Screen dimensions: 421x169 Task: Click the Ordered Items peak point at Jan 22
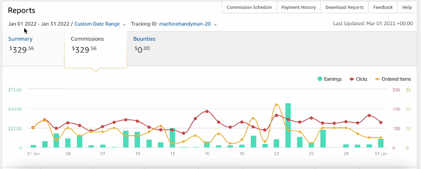[276, 105]
